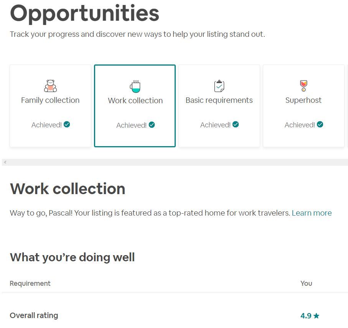Click the You column header

tap(306, 283)
